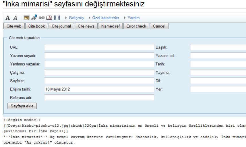Select the Cite web button
This screenshot has width=246, height=147.
tap(14, 26)
